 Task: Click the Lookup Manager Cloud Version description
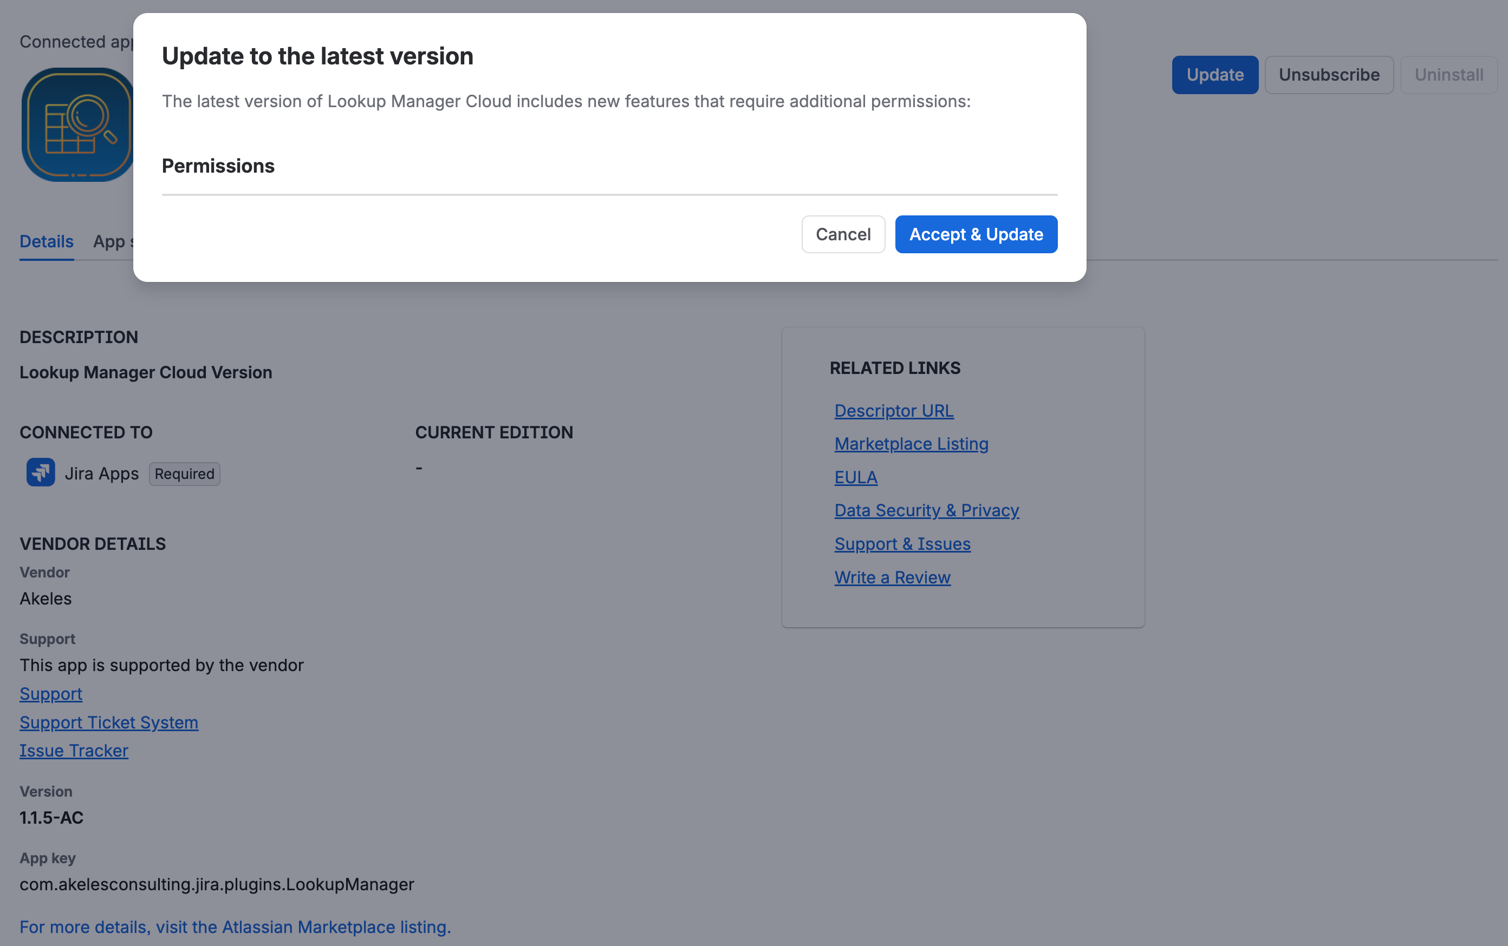pyautogui.click(x=146, y=372)
